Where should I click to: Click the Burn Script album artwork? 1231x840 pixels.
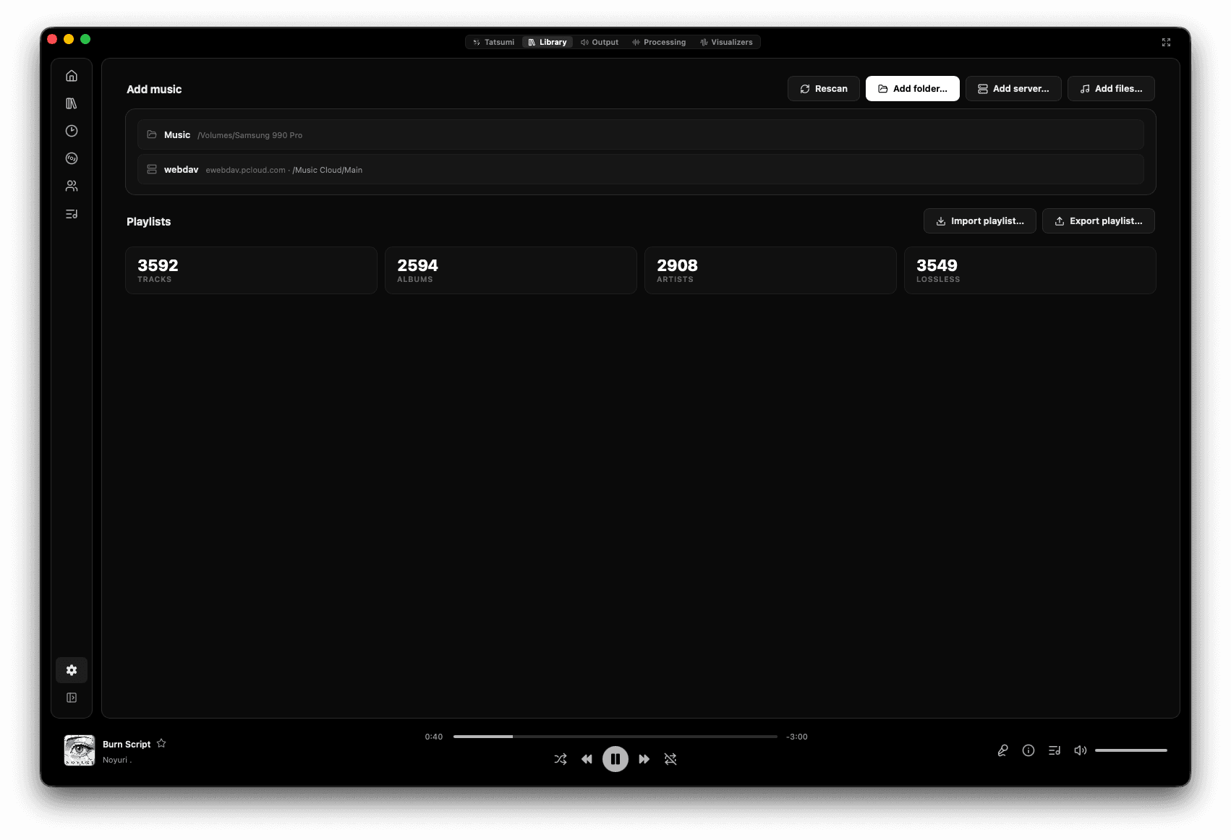tap(80, 750)
